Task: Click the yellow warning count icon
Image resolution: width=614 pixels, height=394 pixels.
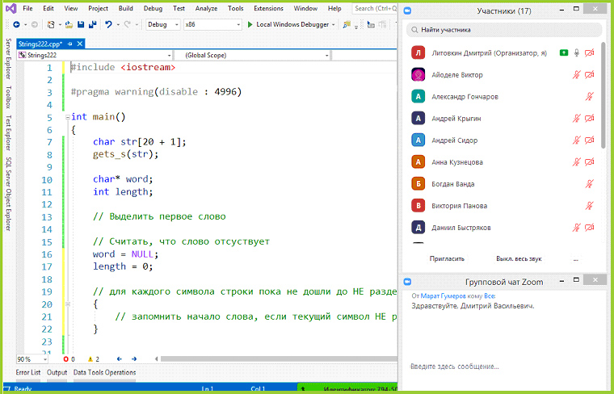Action: click(x=90, y=358)
